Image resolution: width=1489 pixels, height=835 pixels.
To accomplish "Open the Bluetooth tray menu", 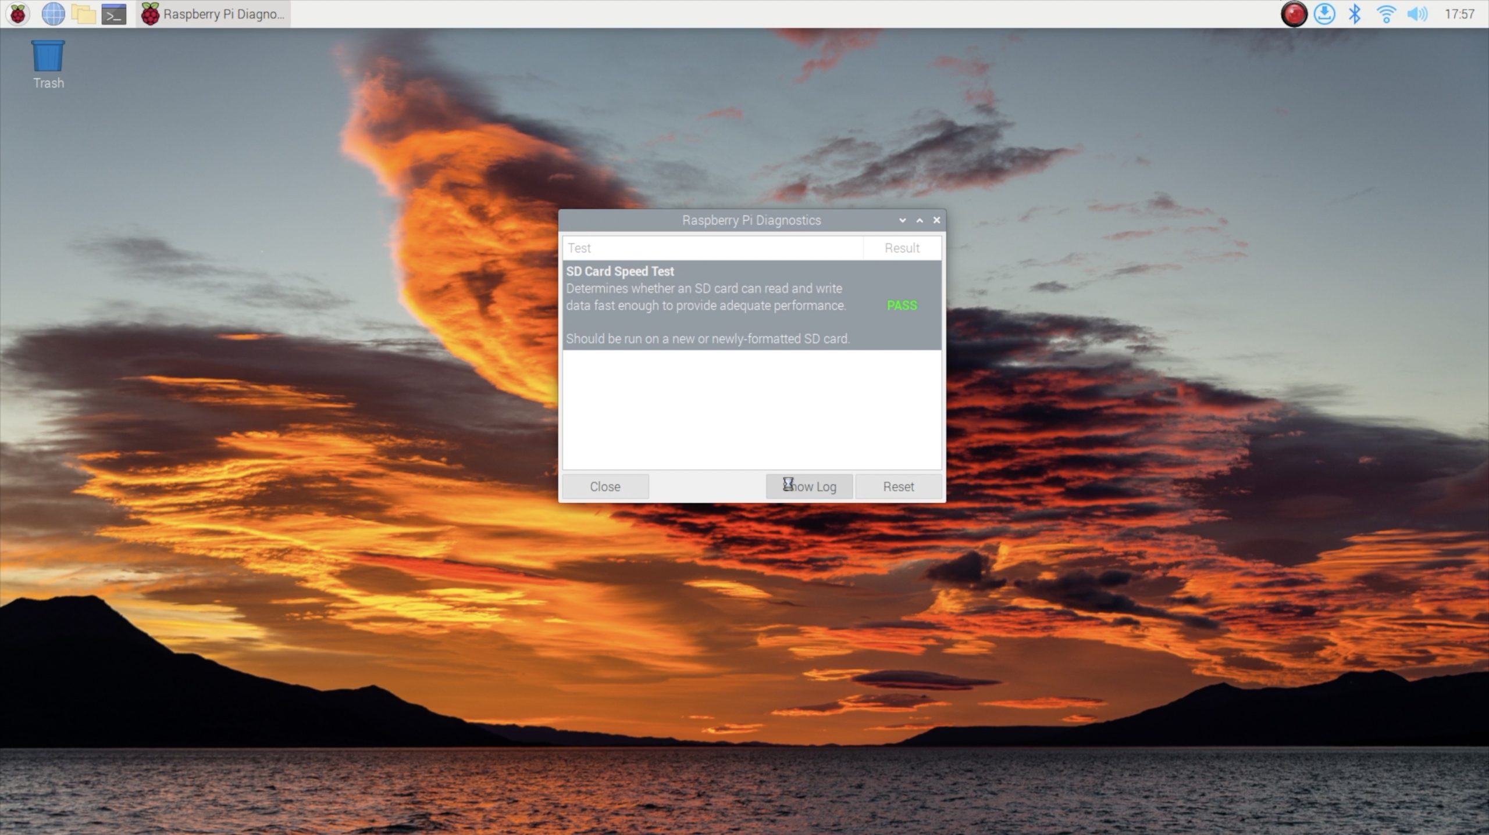I will (x=1355, y=14).
